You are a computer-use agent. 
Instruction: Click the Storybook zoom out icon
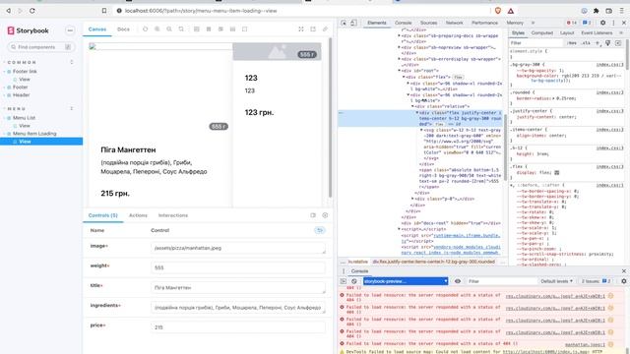pyautogui.click(x=169, y=29)
